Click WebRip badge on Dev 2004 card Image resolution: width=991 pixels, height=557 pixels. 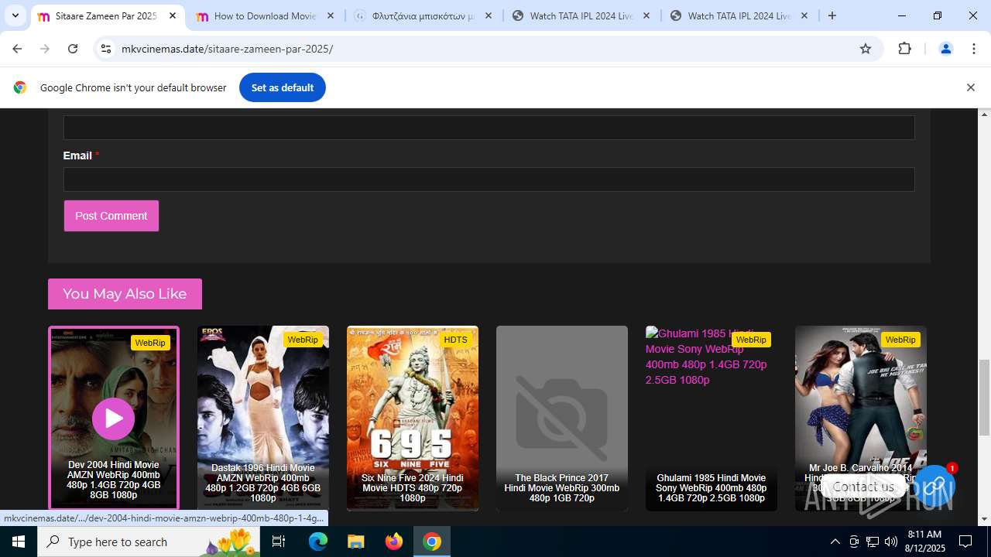click(x=150, y=343)
